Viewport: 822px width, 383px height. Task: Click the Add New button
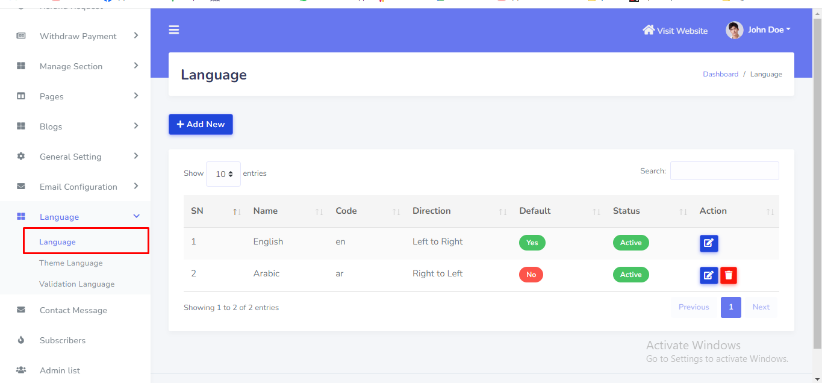[201, 124]
